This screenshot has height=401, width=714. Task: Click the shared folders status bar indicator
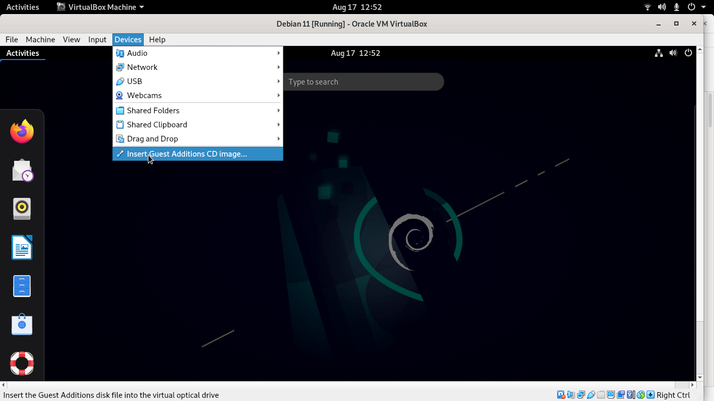[601, 395]
